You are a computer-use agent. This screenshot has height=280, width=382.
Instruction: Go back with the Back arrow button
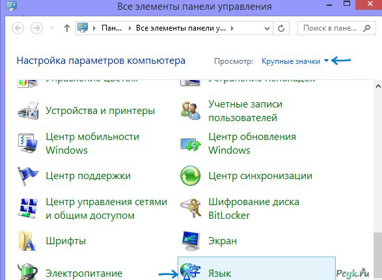[18, 28]
